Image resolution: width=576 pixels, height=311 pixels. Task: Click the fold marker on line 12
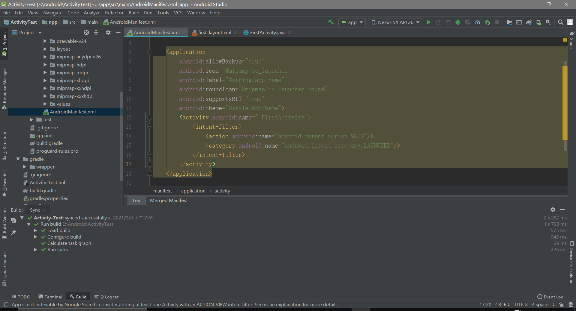pos(149,117)
